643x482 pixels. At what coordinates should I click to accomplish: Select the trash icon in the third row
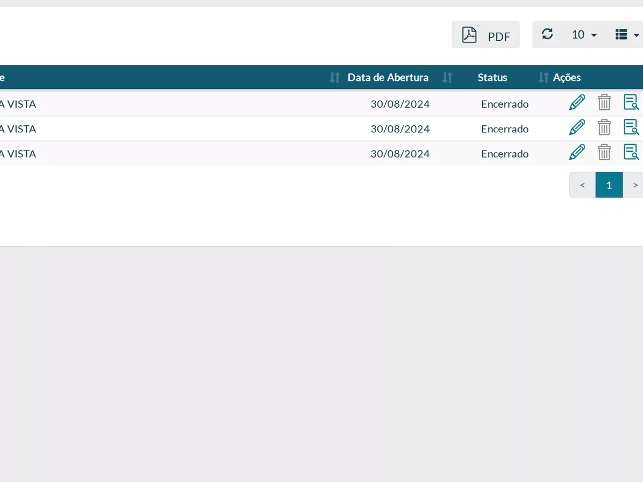604,152
